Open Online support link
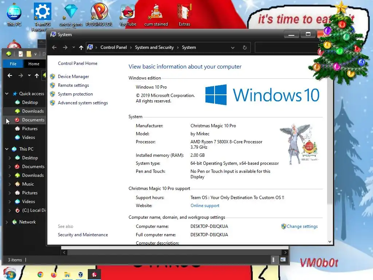Image resolution: width=373 pixels, height=280 pixels. (x=205, y=206)
